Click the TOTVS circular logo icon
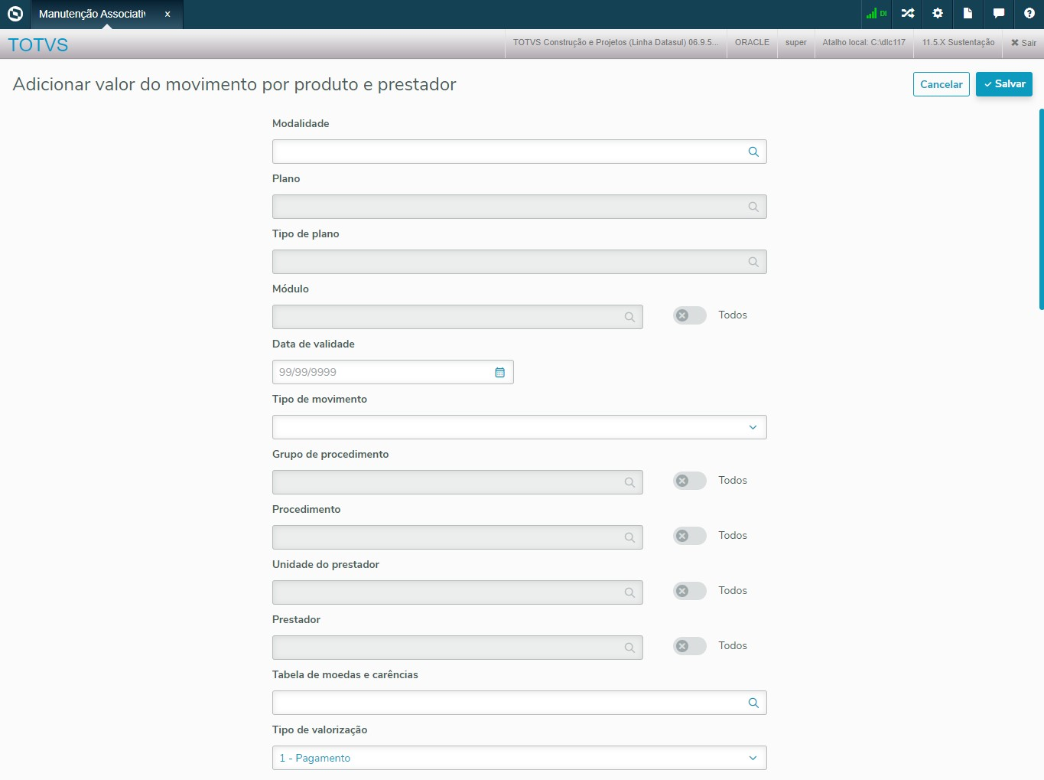The height and width of the screenshot is (780, 1044). pyautogui.click(x=15, y=14)
